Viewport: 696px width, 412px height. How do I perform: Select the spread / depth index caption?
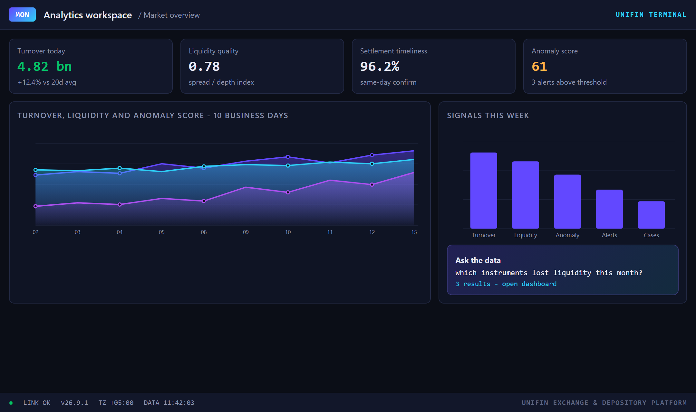point(221,82)
